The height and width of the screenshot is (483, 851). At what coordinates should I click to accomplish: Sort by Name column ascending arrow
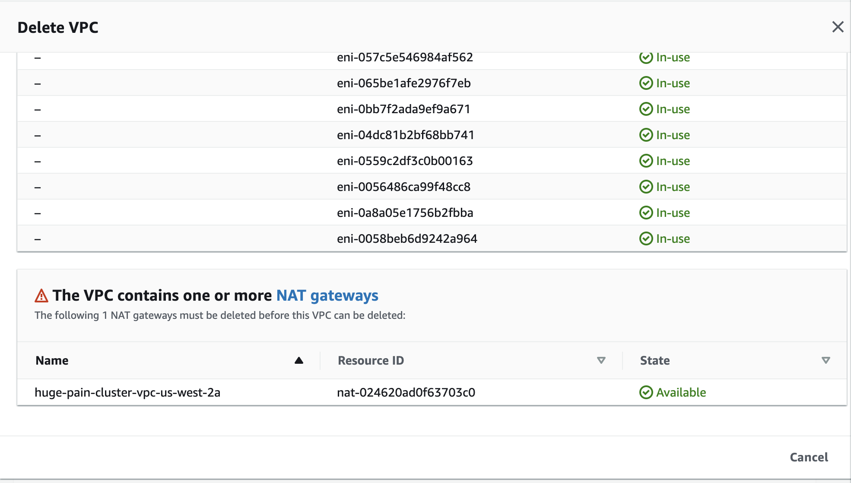click(x=298, y=360)
